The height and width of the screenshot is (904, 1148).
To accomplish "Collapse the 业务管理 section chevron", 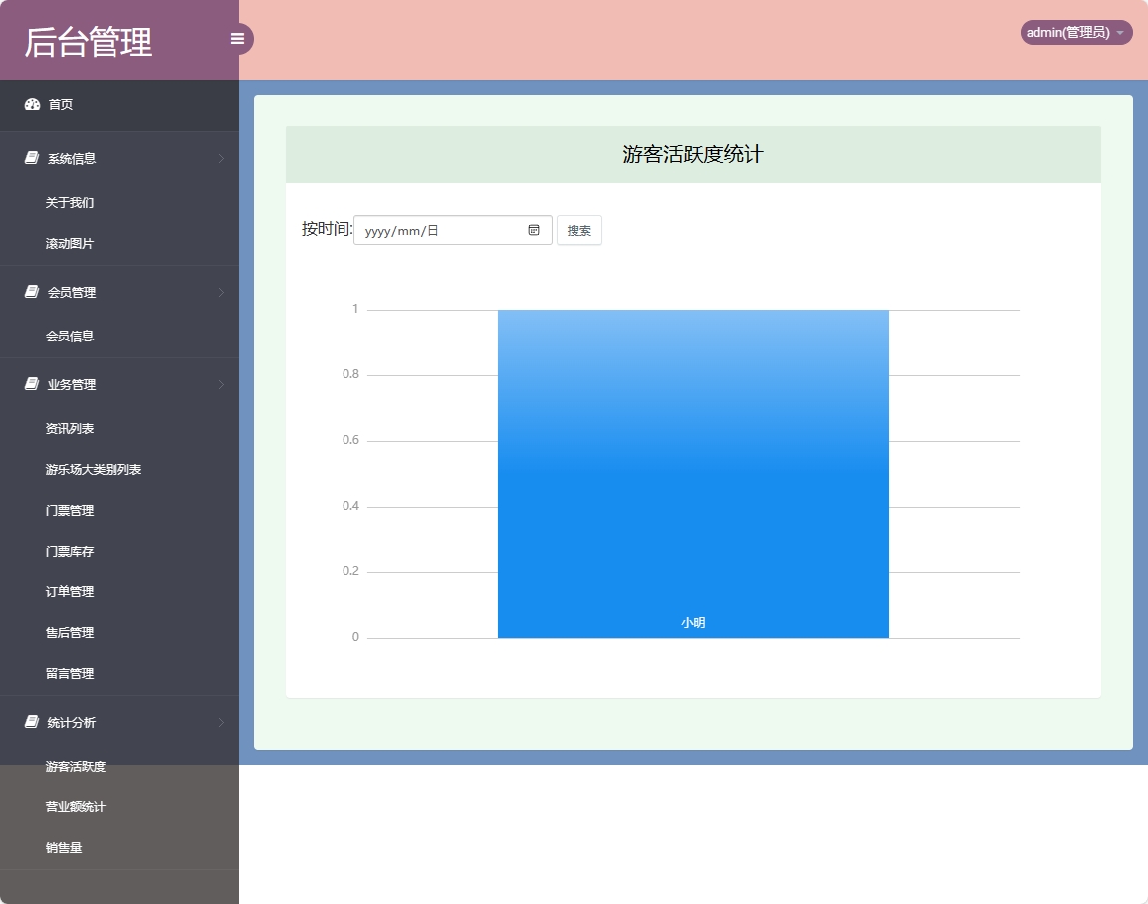I will 221,384.
